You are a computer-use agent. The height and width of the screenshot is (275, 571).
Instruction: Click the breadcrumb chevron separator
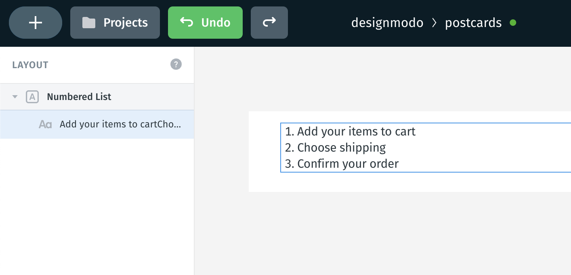pyautogui.click(x=434, y=23)
